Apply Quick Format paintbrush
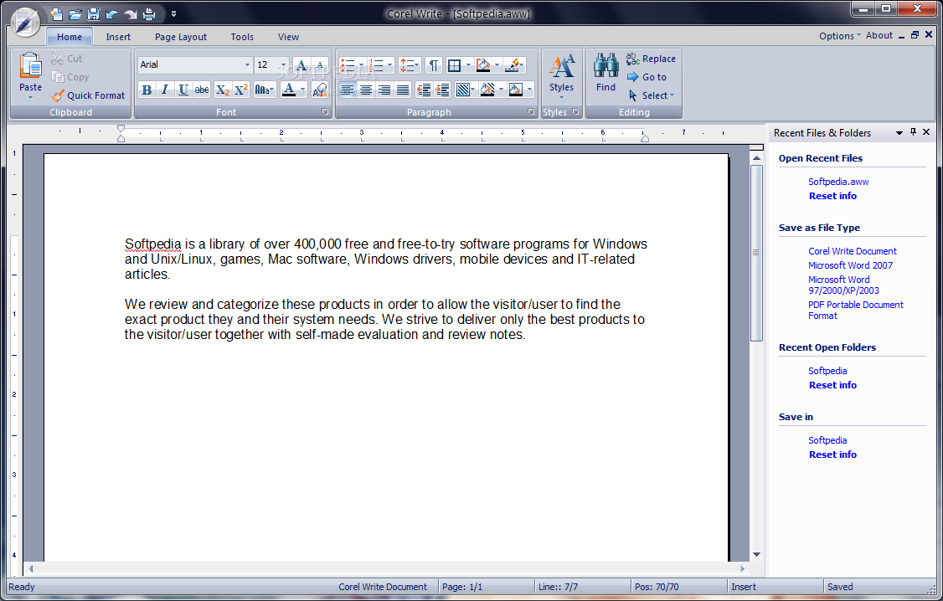This screenshot has width=943, height=601. tap(89, 95)
